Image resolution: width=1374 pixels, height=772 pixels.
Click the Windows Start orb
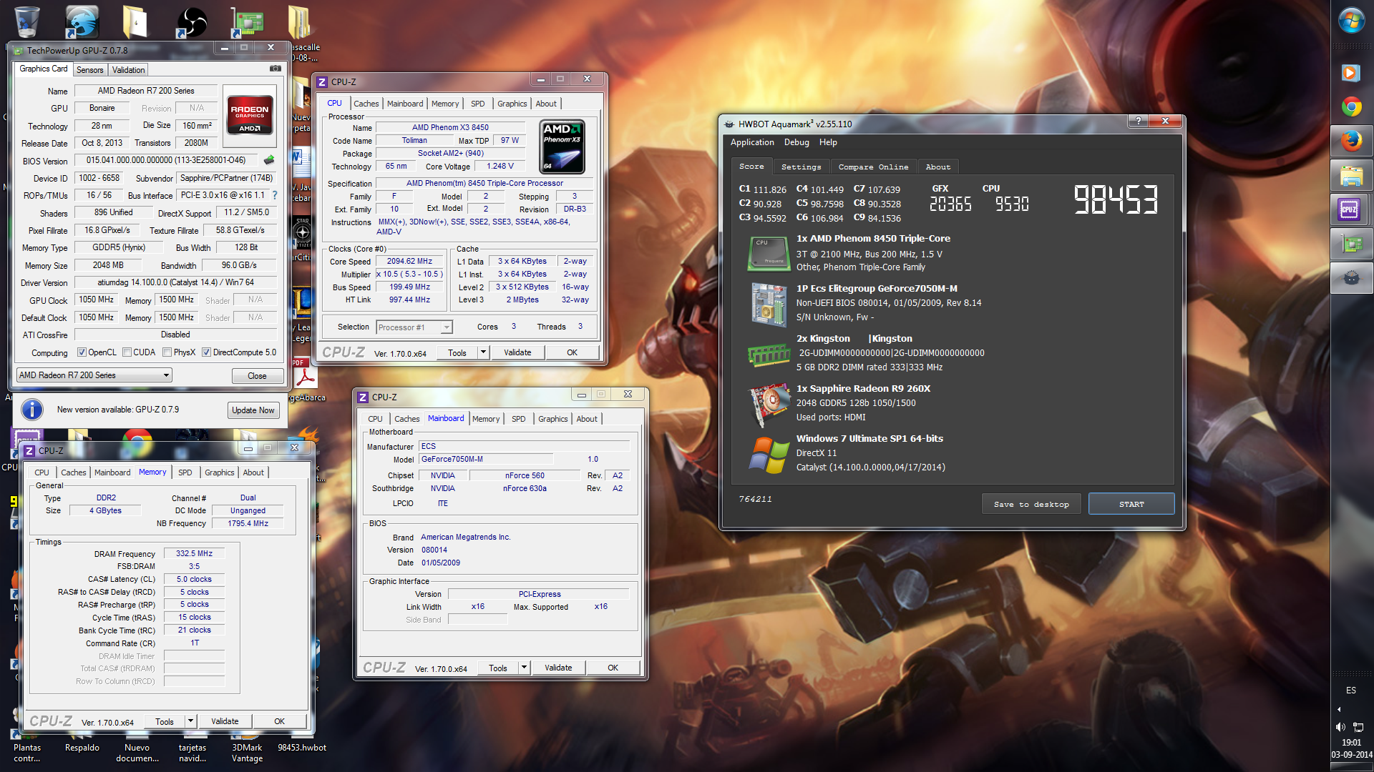pyautogui.click(x=1351, y=21)
